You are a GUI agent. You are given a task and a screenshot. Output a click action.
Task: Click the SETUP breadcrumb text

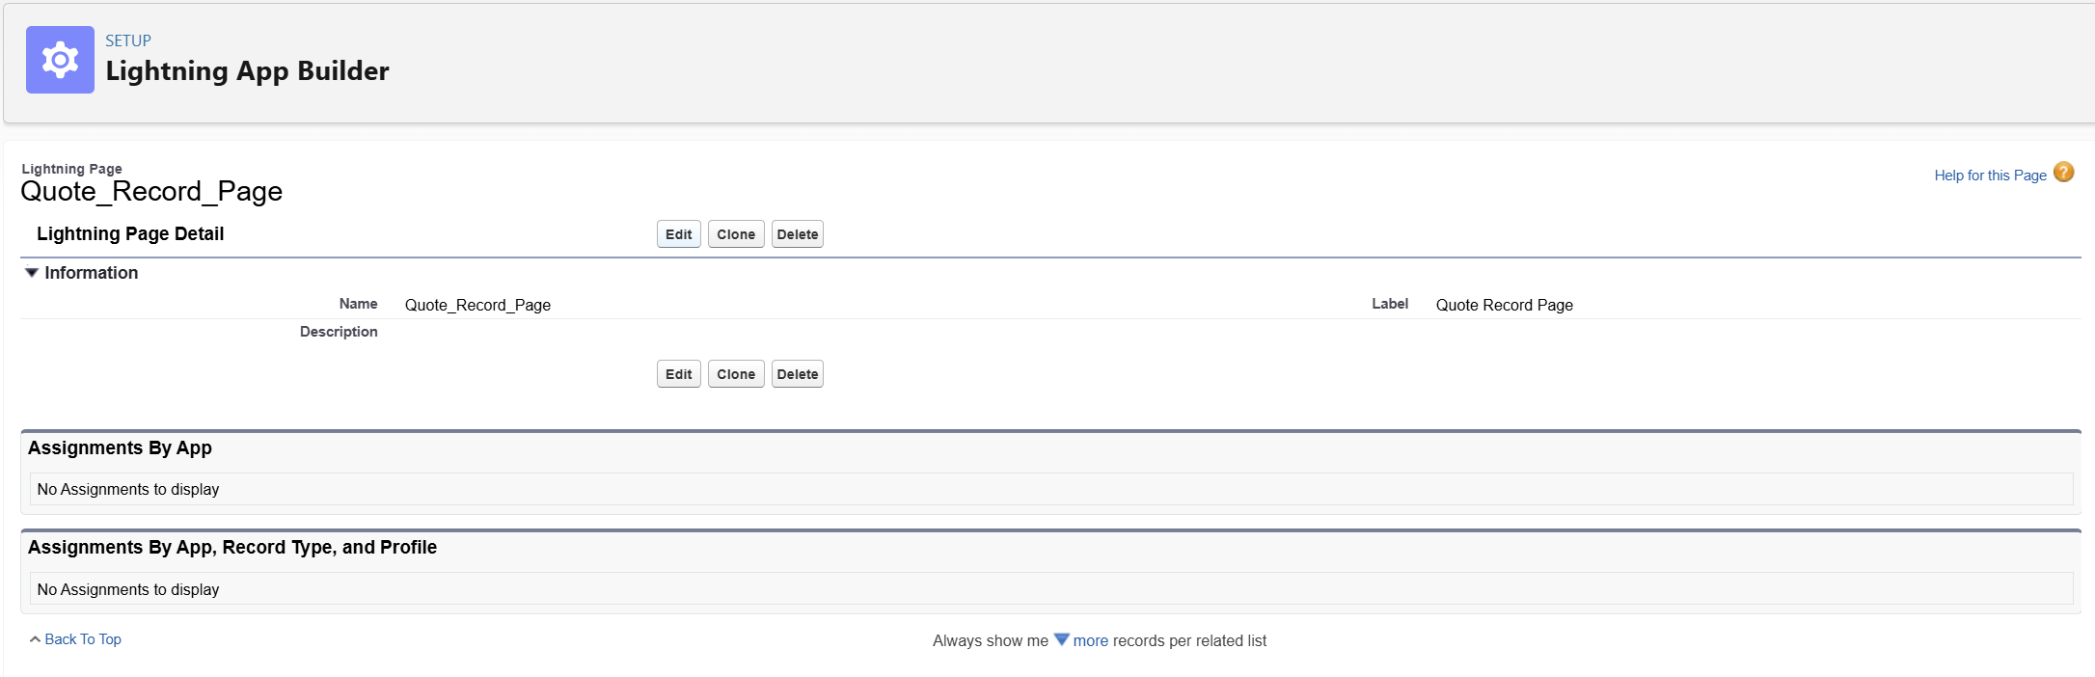(128, 41)
